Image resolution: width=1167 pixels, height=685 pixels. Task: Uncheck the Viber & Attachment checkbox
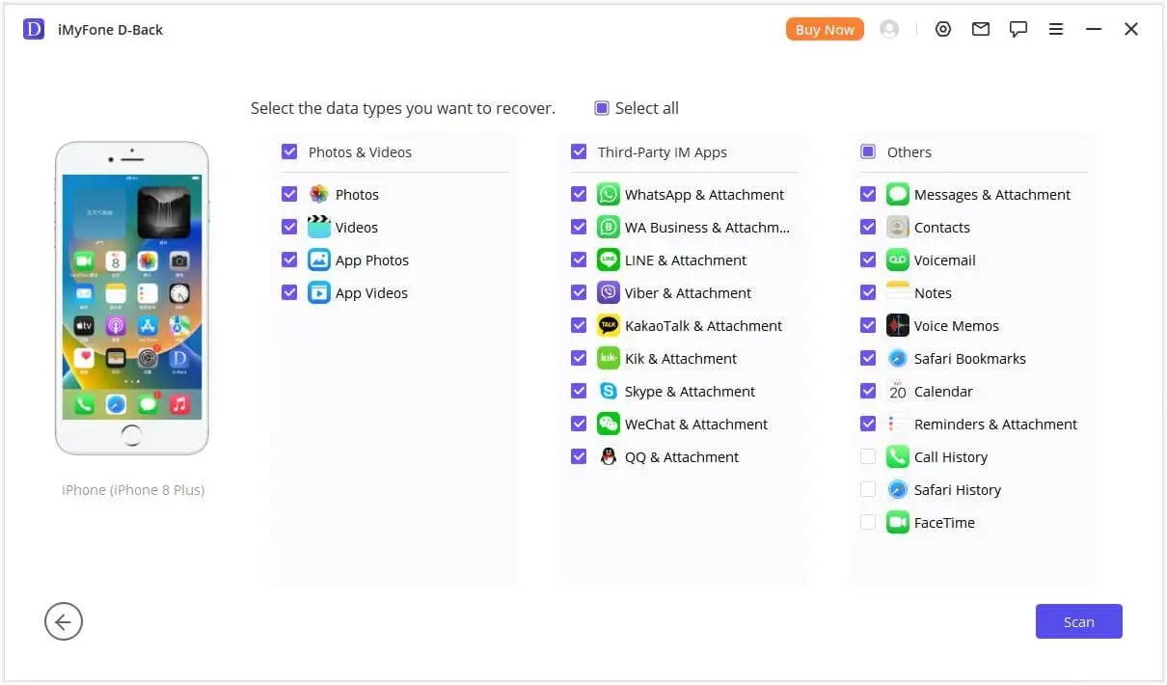[579, 293]
